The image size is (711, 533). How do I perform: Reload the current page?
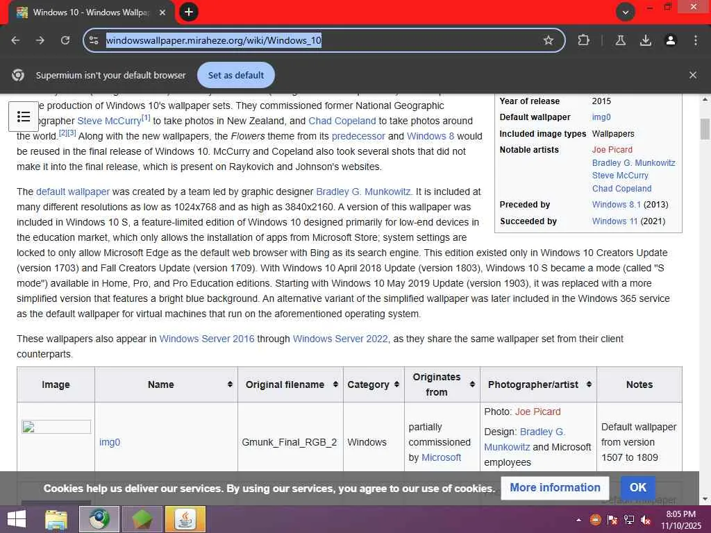click(x=65, y=40)
